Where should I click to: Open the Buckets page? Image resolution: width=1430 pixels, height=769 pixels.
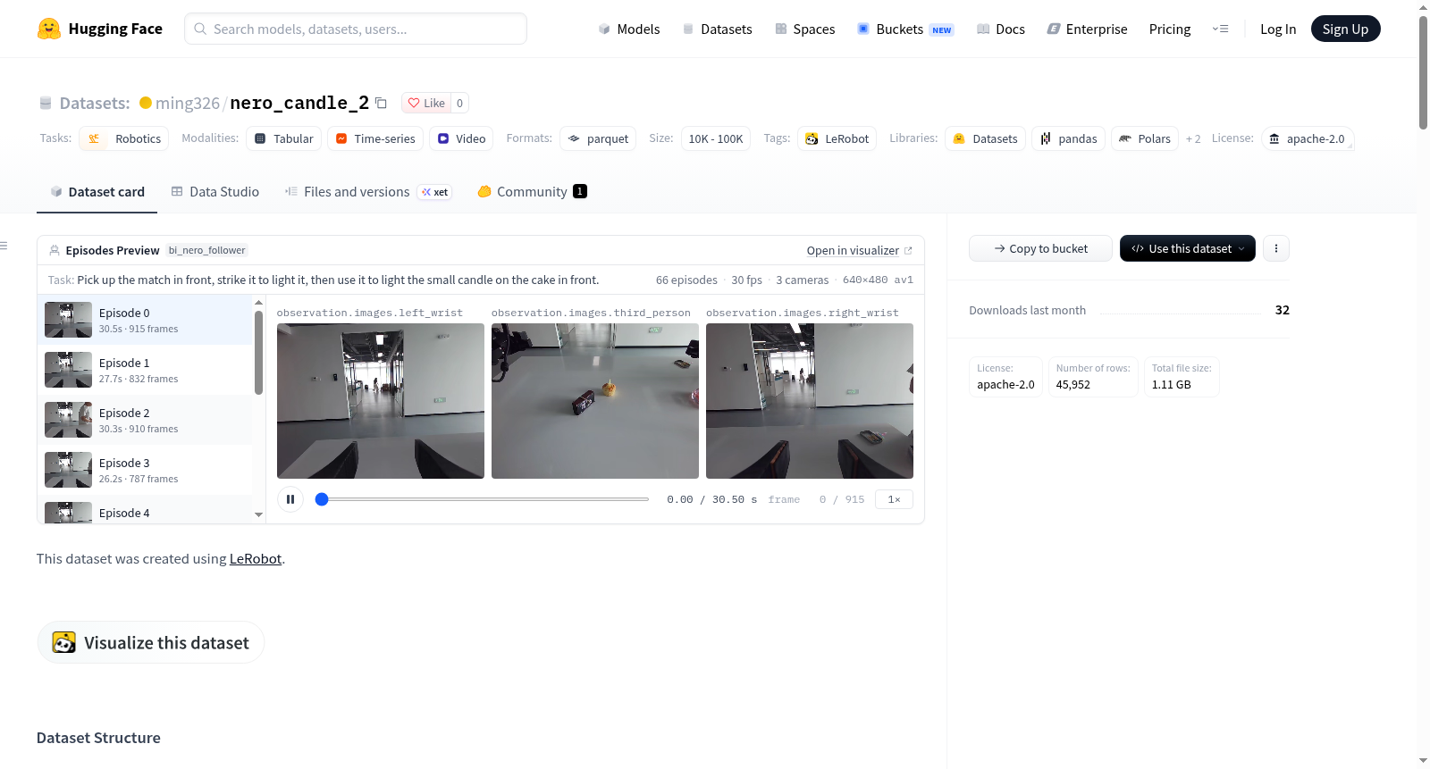(x=905, y=29)
